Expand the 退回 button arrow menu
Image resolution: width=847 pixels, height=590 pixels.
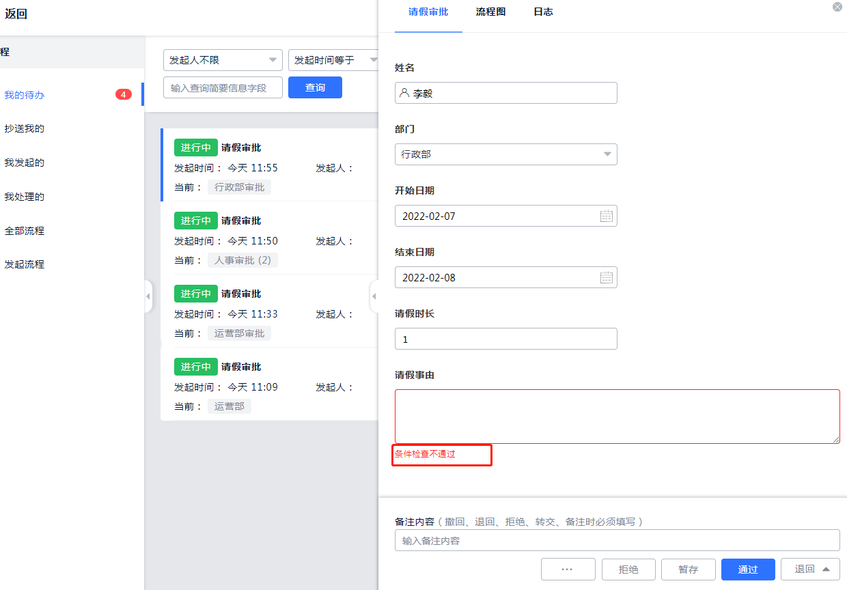click(x=826, y=569)
